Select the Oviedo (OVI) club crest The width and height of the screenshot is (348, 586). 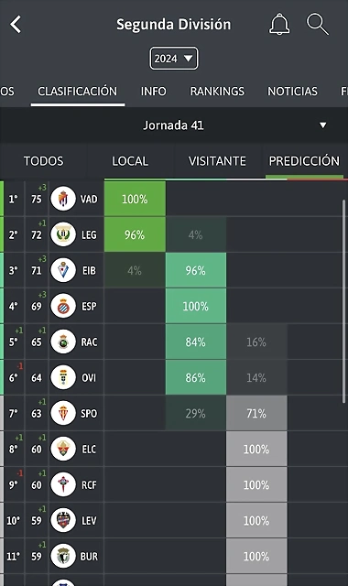[x=63, y=377]
